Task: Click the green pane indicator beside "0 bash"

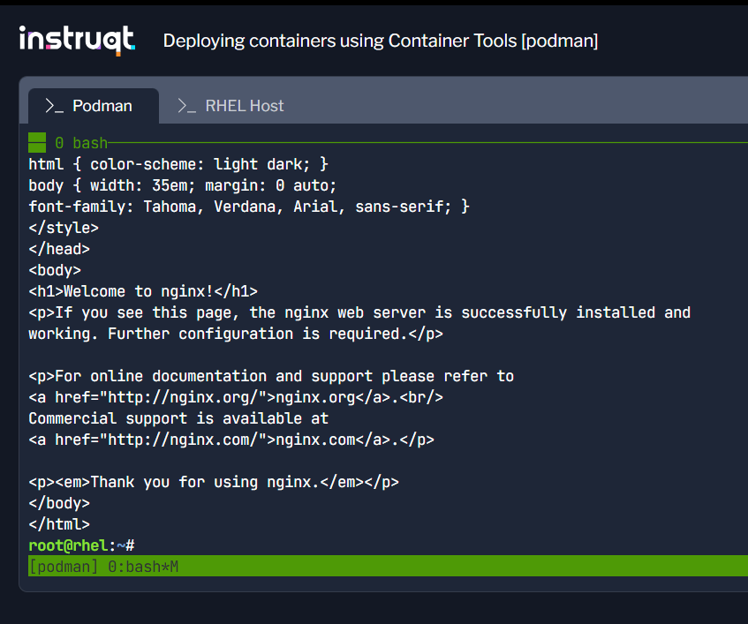Action: click(36, 141)
